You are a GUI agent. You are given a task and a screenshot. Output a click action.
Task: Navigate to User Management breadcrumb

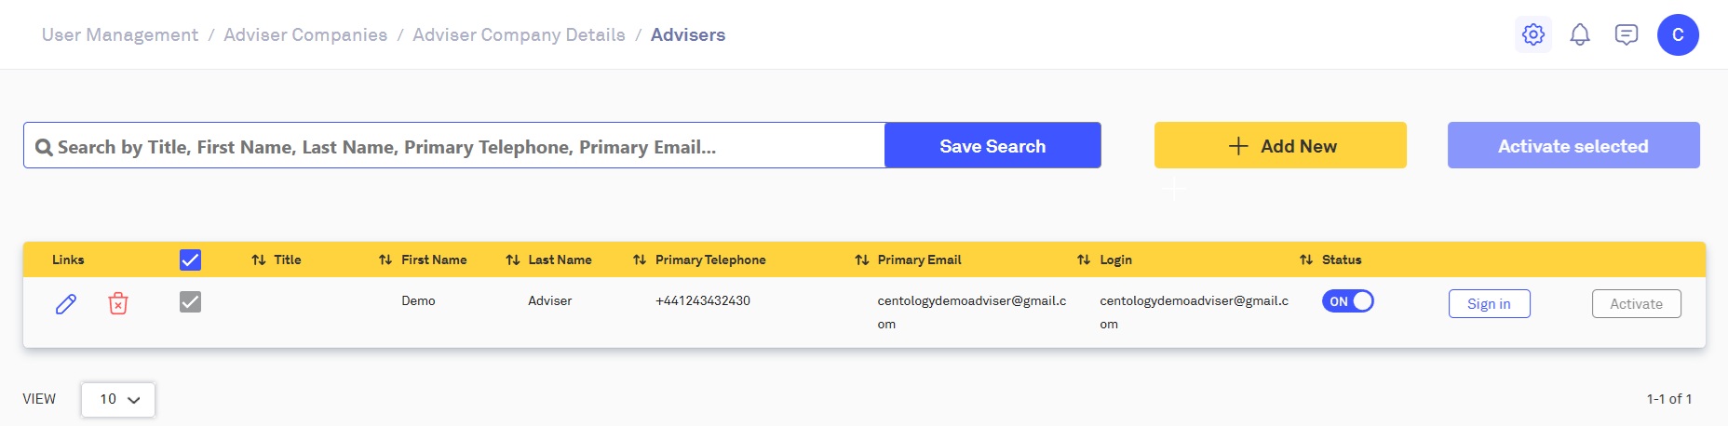[120, 35]
